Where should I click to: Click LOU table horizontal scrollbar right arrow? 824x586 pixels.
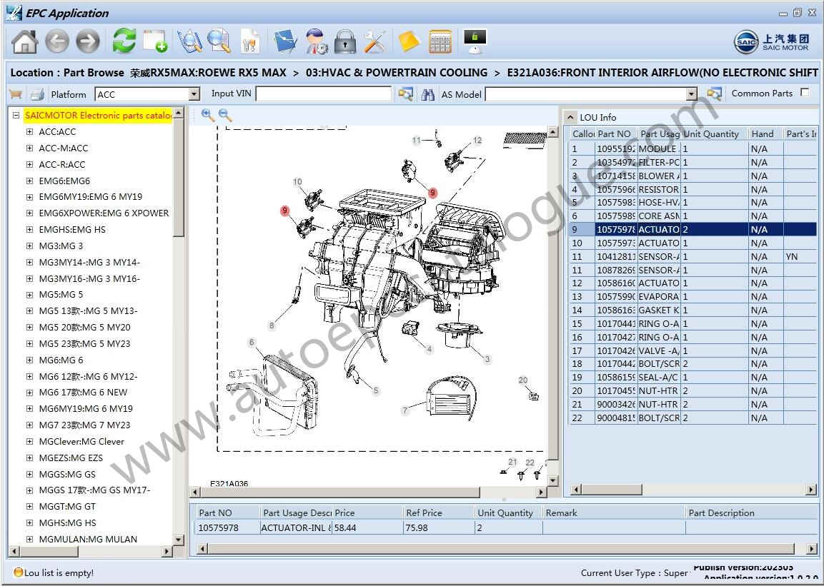[x=811, y=490]
